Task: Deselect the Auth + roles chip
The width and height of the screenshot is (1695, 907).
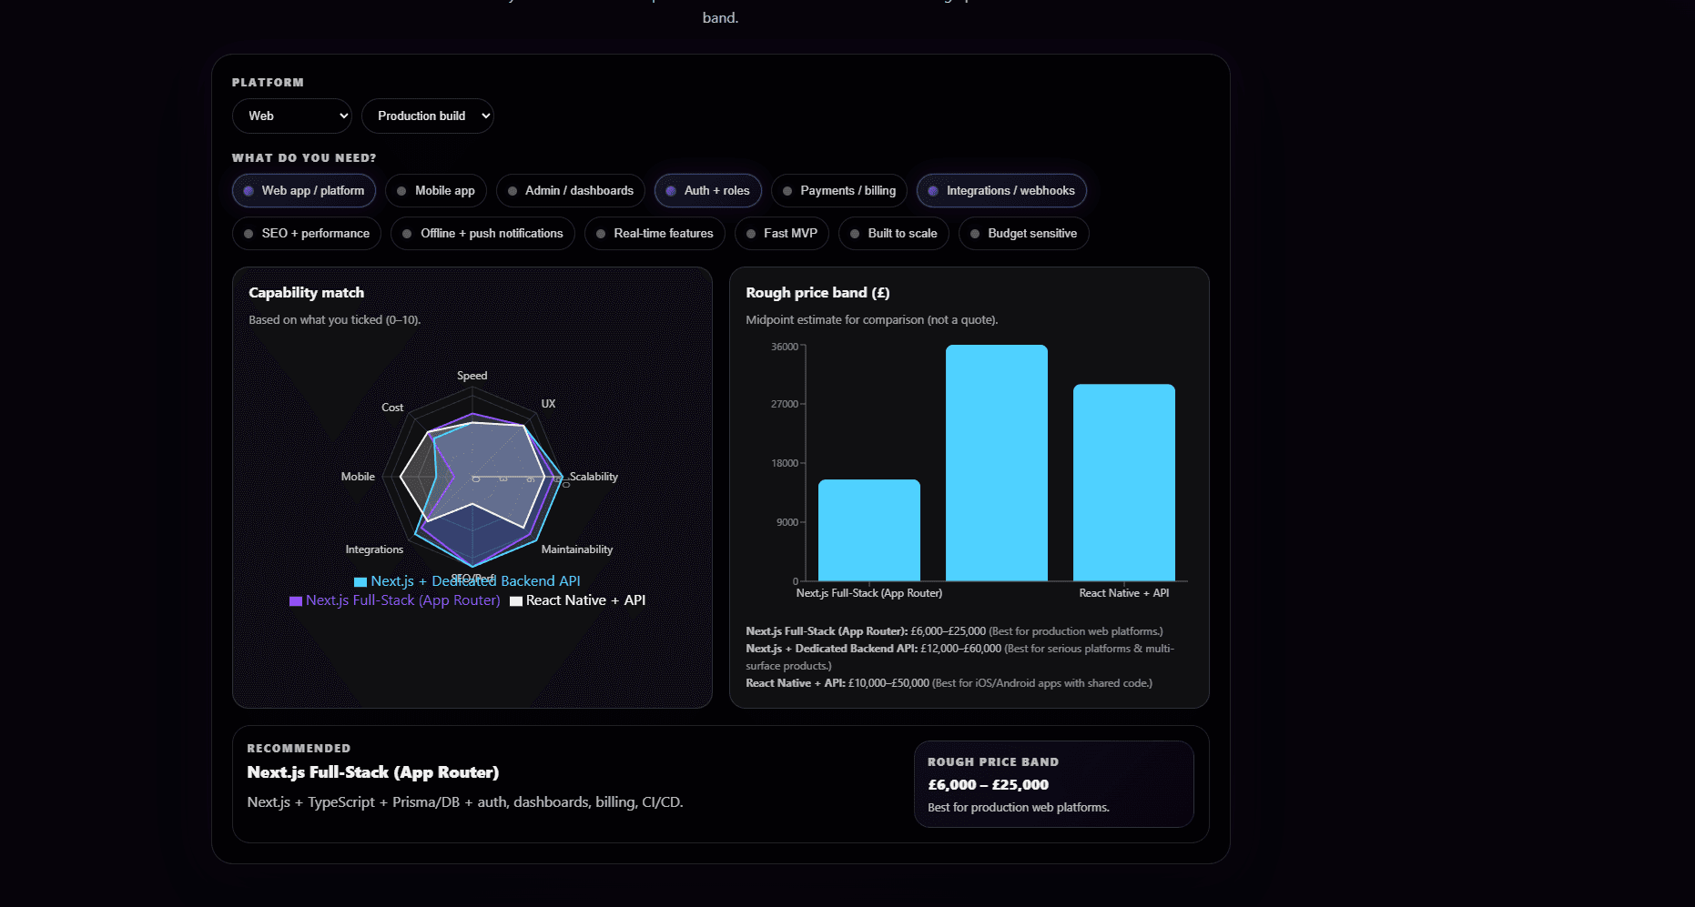Action: 707,191
